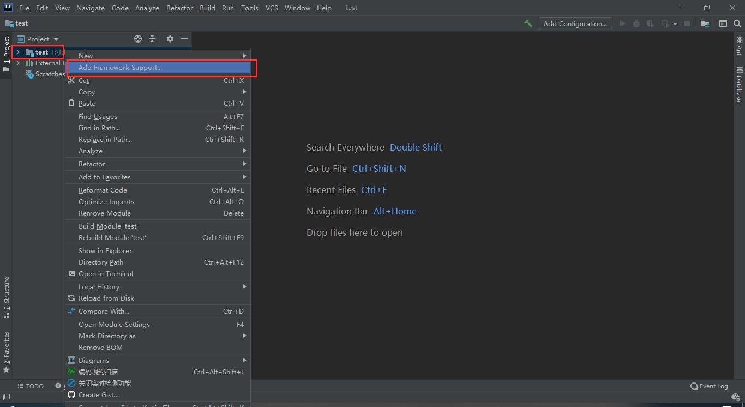745x407 pixels.
Task: Click the Paste clipboard icon in context menu
Action: point(71,103)
